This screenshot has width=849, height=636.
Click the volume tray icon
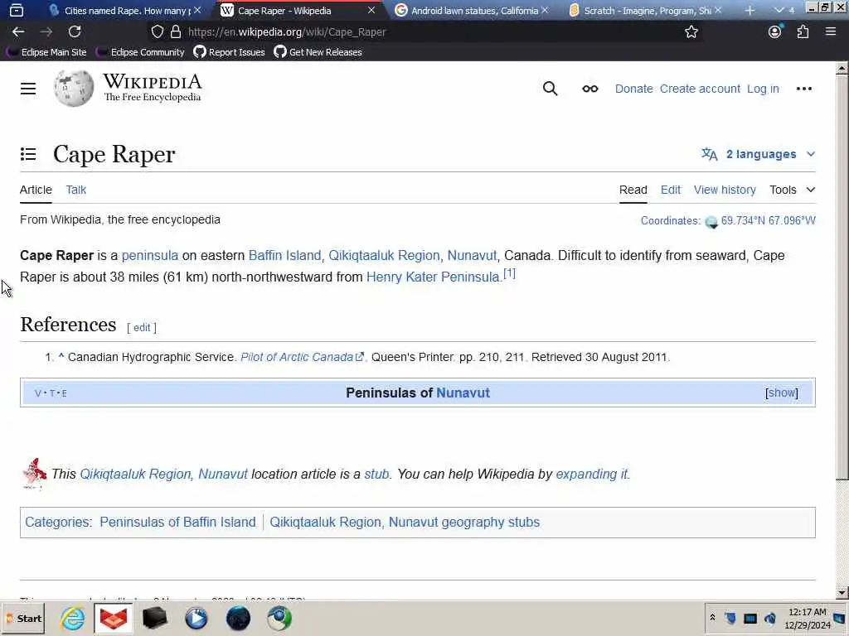click(x=770, y=618)
